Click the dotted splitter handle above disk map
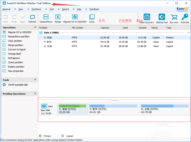The image size is (191, 142). coord(115,100)
